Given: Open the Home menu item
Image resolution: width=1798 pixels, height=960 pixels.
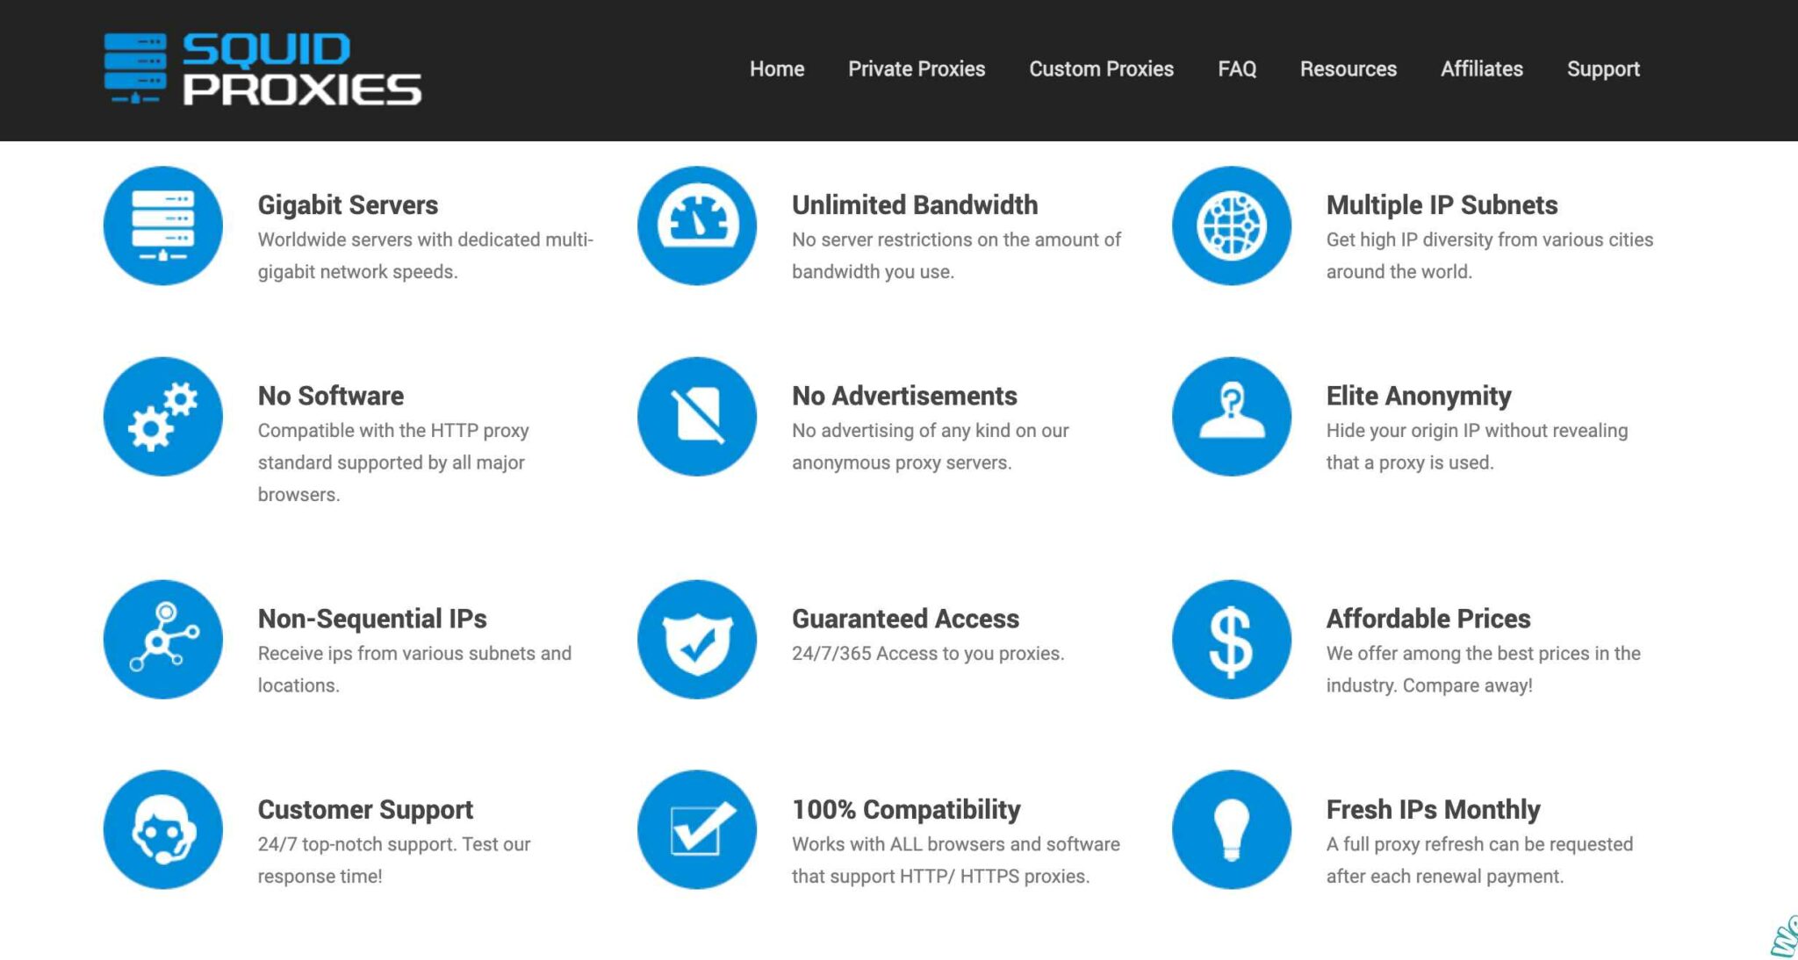Looking at the screenshot, I should click(776, 68).
